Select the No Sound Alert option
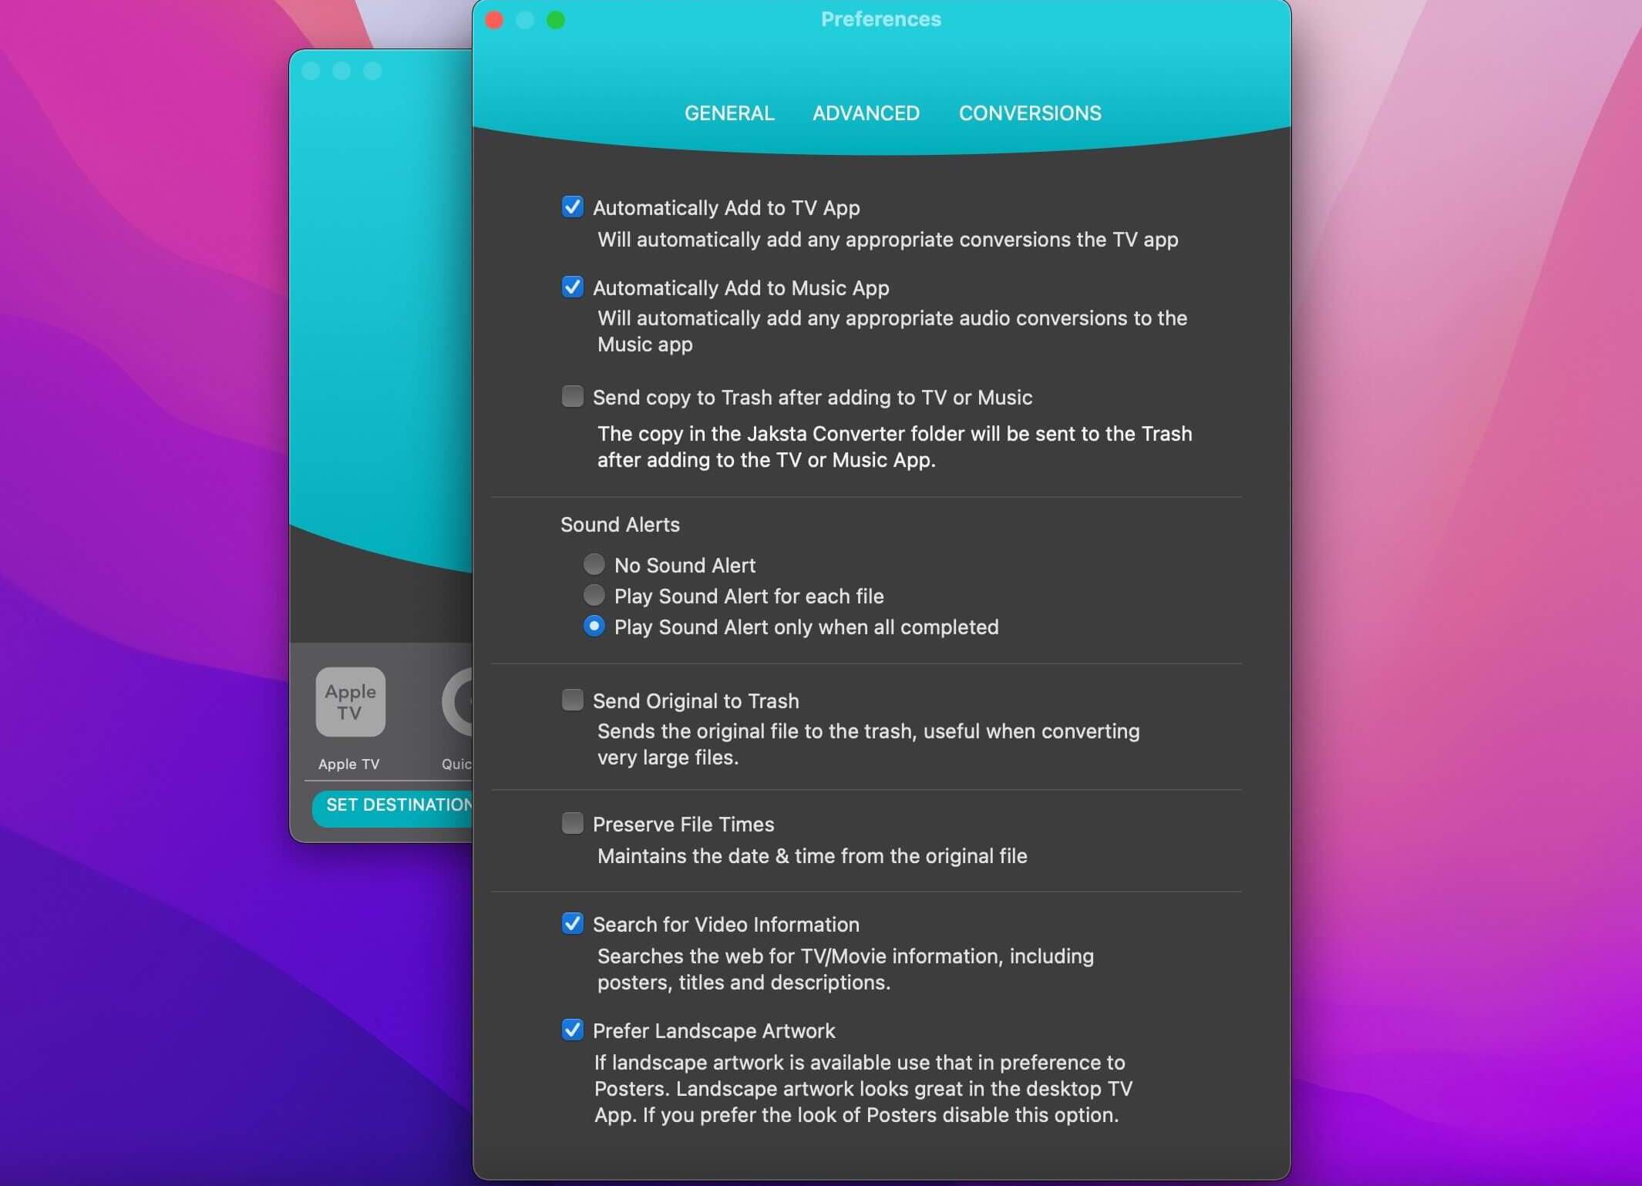 tap(594, 565)
